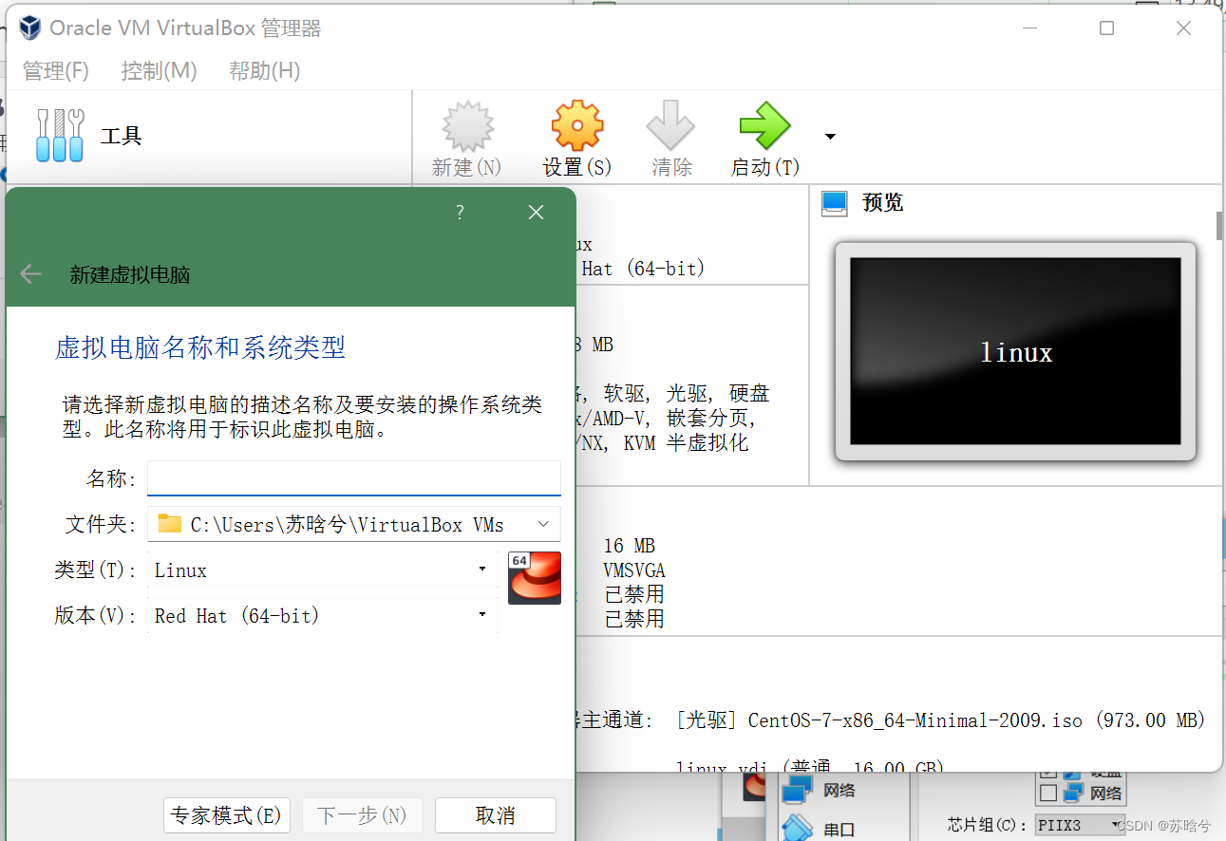Open the Version (版本) Red Hat dropdown

coord(323,615)
